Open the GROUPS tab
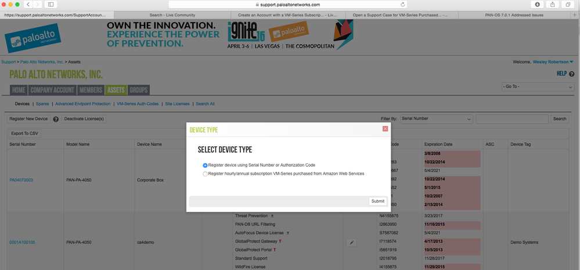The width and height of the screenshot is (580, 270). click(139, 90)
